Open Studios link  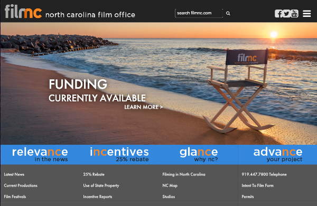(169, 196)
